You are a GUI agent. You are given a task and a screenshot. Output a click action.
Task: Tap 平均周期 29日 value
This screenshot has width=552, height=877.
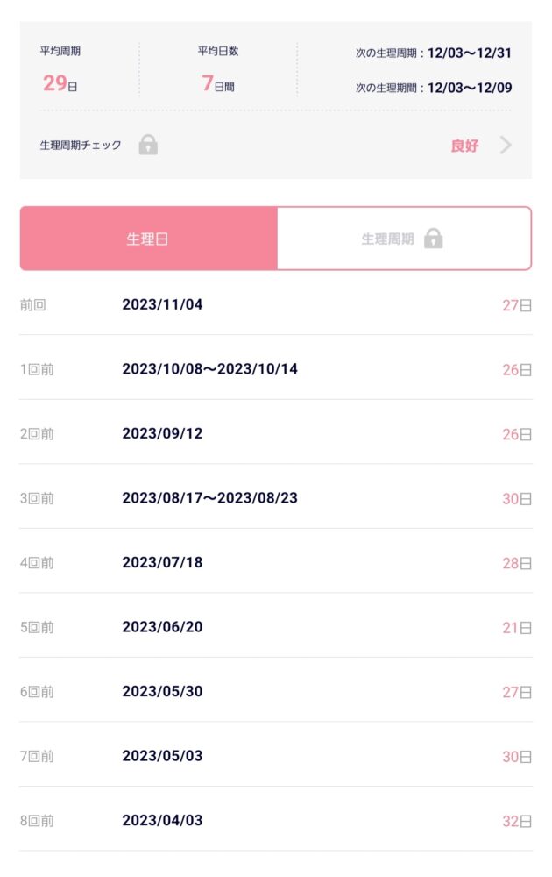click(60, 83)
